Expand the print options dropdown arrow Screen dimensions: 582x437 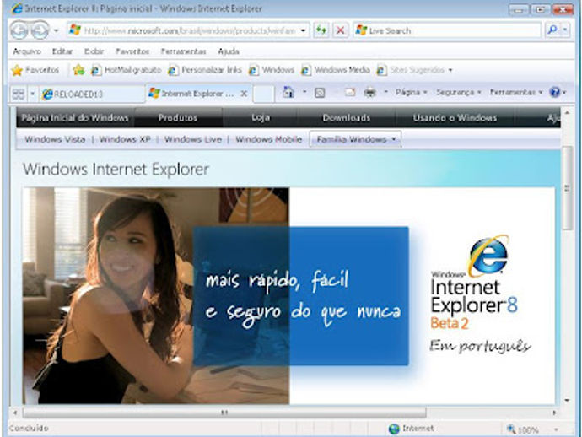[385, 92]
